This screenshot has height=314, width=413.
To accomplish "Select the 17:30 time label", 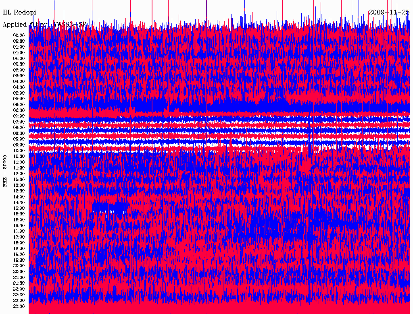I will tap(19, 237).
